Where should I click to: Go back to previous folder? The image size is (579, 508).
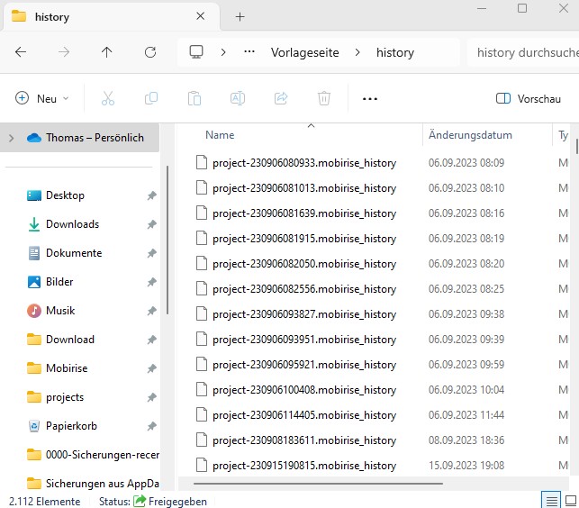pyautogui.click(x=21, y=52)
